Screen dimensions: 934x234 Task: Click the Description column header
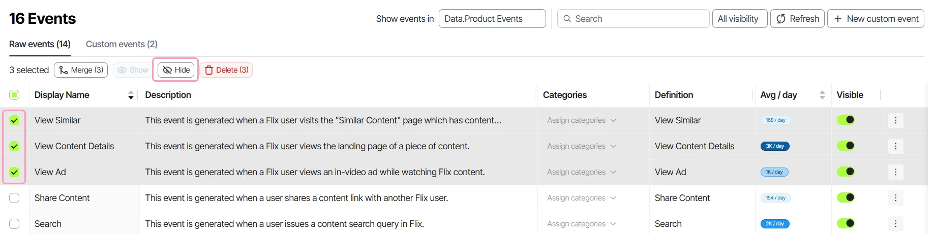click(168, 95)
